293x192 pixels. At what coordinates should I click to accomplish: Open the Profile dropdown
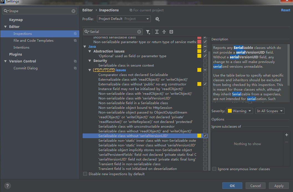(124, 19)
